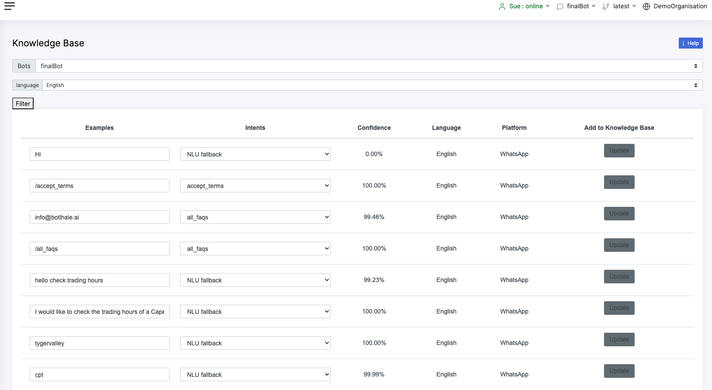The width and height of the screenshot is (712, 390).
Task: Open the hamburger menu icon
Action: (10, 6)
